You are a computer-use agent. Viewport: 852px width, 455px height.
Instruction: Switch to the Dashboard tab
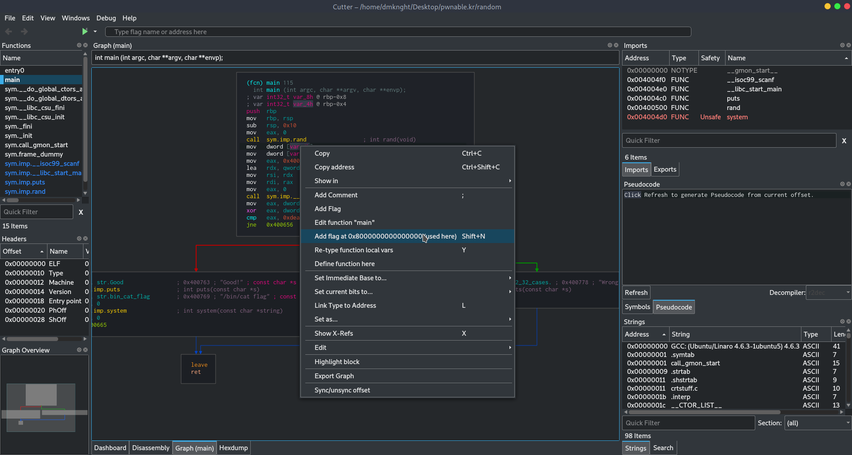tap(110, 448)
